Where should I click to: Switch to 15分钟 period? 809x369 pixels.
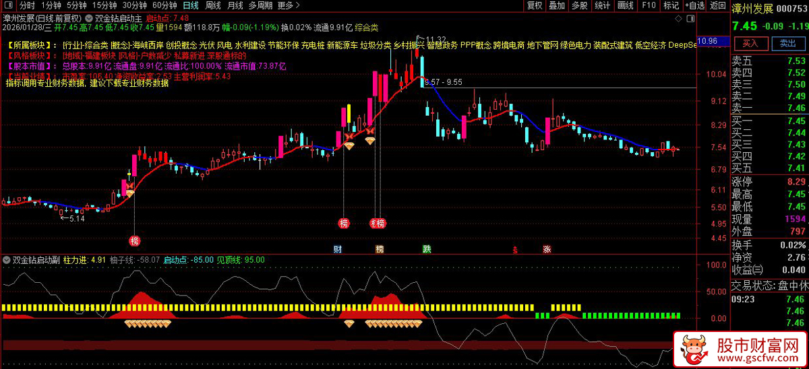(104, 5)
